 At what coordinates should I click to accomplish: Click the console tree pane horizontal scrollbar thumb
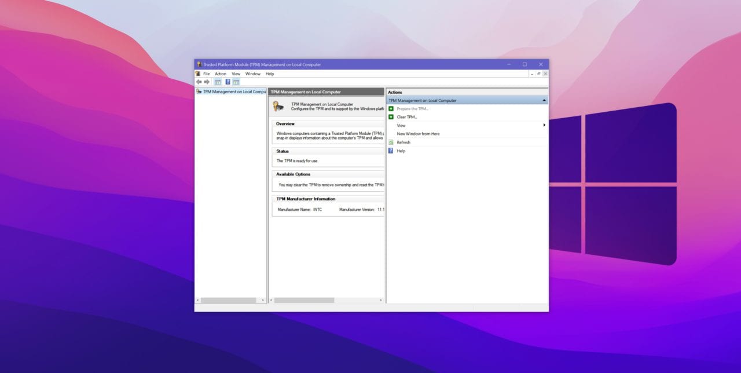tap(228, 300)
